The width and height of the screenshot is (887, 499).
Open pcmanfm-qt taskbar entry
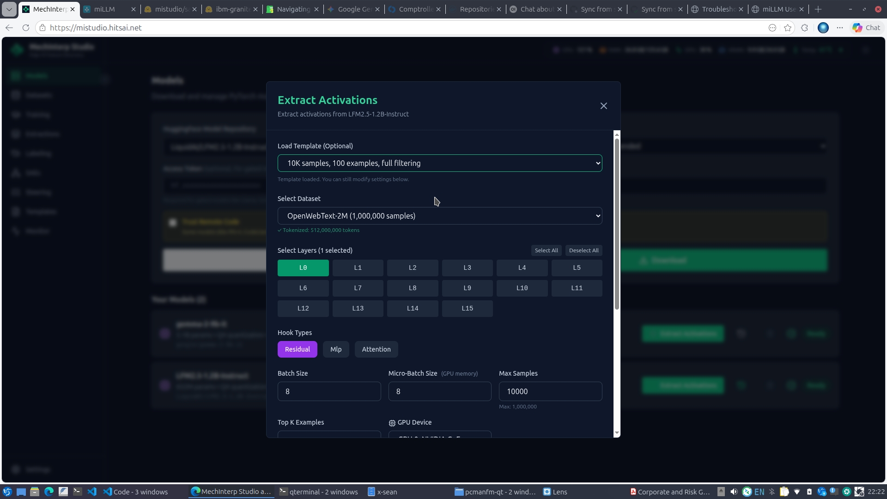495,492
